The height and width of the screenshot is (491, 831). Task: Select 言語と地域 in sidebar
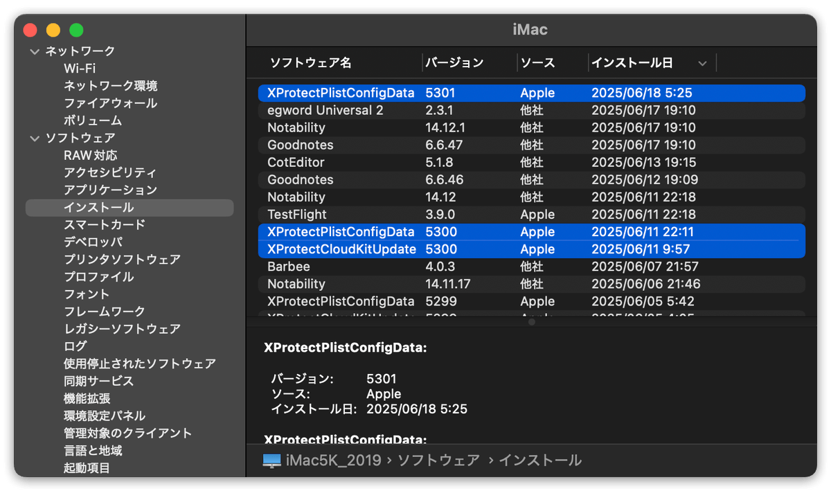93,451
